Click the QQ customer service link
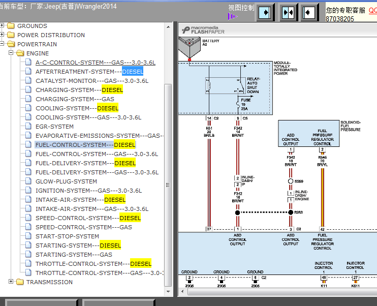This screenshot has height=306, width=377. (372, 10)
